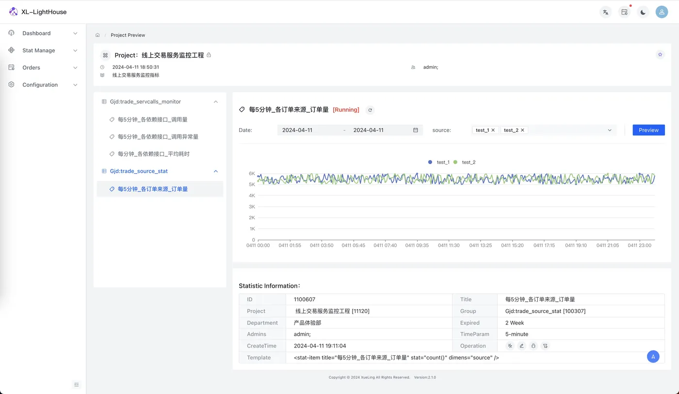The height and width of the screenshot is (394, 679).
Task: Click the Project value 线上交易服务监控工程 [11120]
Action: 332,311
